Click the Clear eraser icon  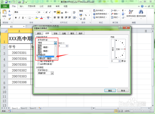(123, 17)
